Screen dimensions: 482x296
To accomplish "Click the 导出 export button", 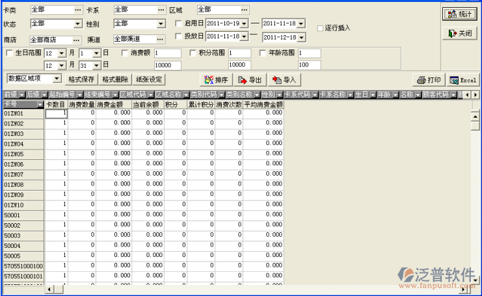I will click(x=250, y=80).
